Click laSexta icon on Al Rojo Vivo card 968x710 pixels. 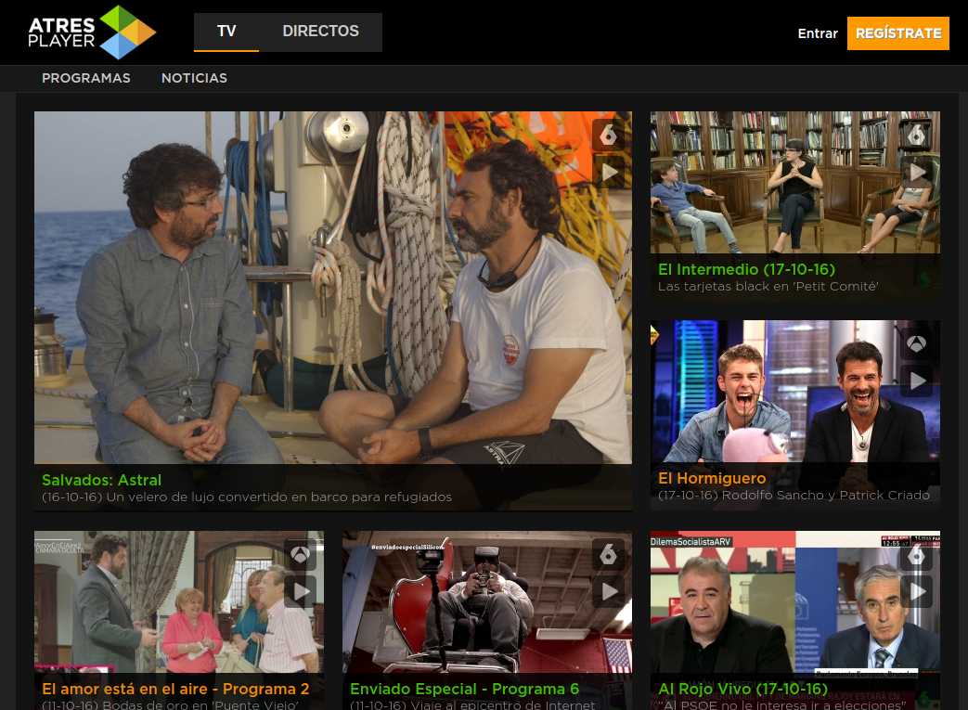pyautogui.click(x=916, y=555)
